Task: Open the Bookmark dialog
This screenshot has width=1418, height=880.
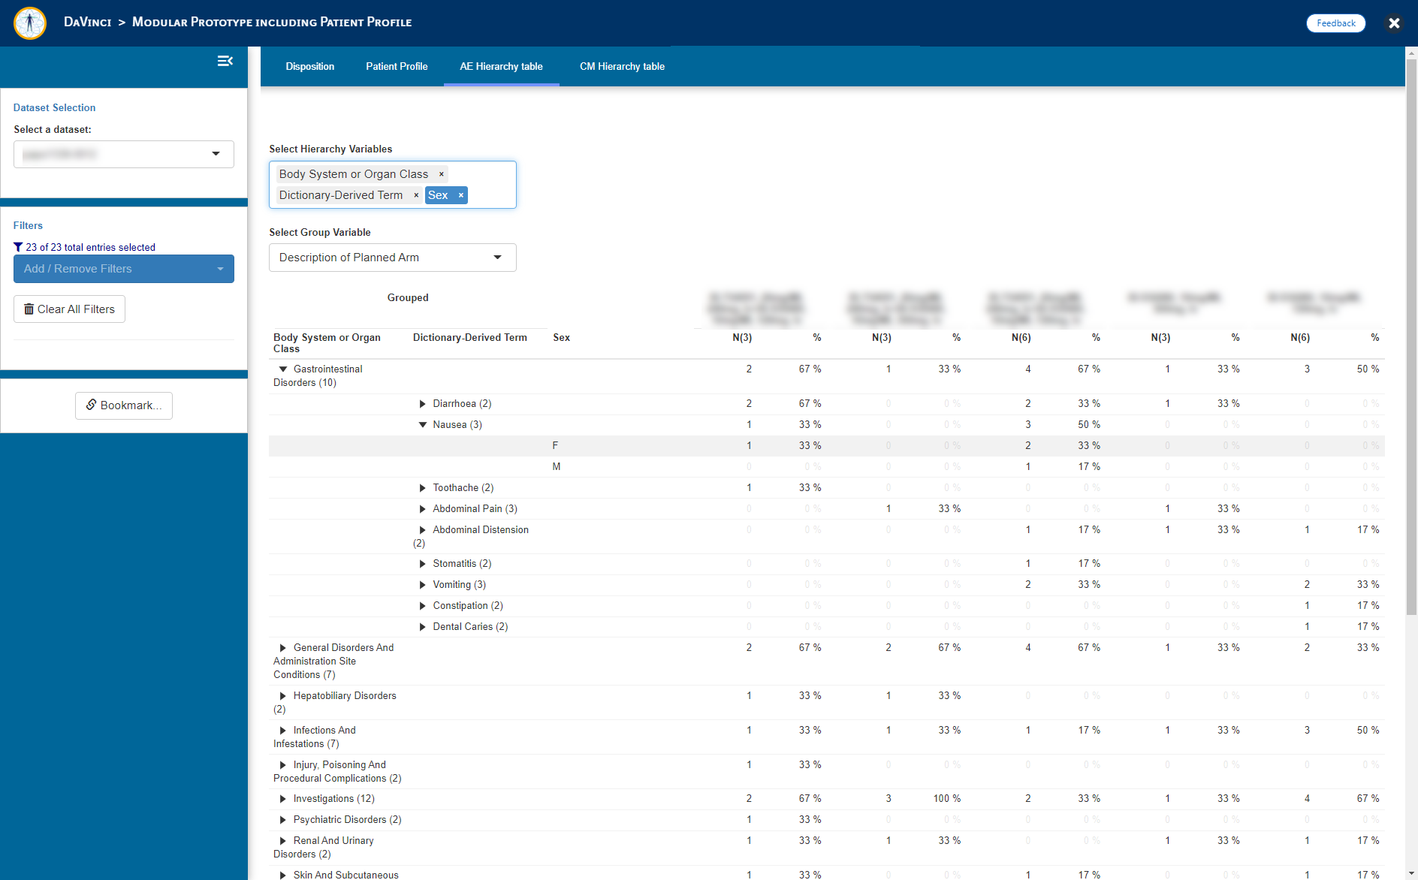Action: tap(124, 405)
